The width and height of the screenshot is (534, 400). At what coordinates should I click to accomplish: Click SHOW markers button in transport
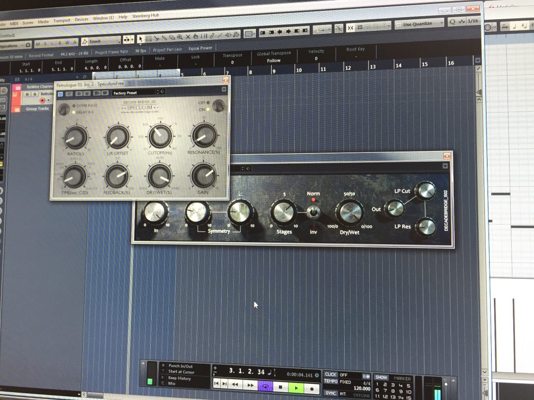tap(381, 378)
